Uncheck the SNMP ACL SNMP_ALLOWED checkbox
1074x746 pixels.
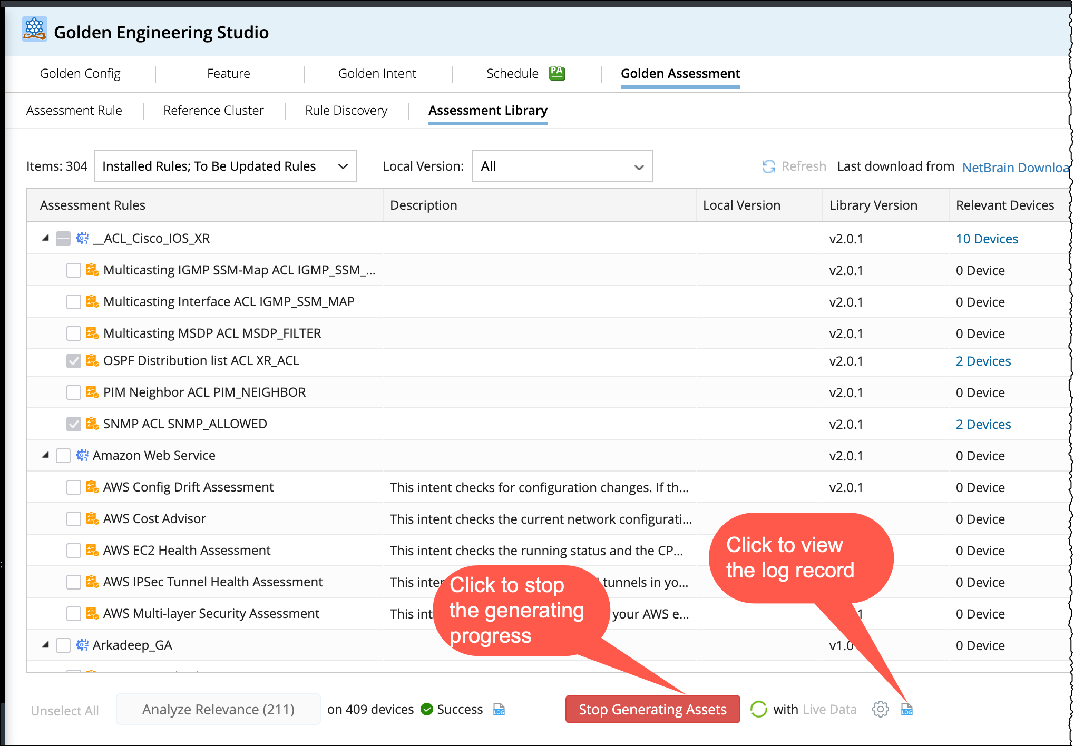click(74, 424)
